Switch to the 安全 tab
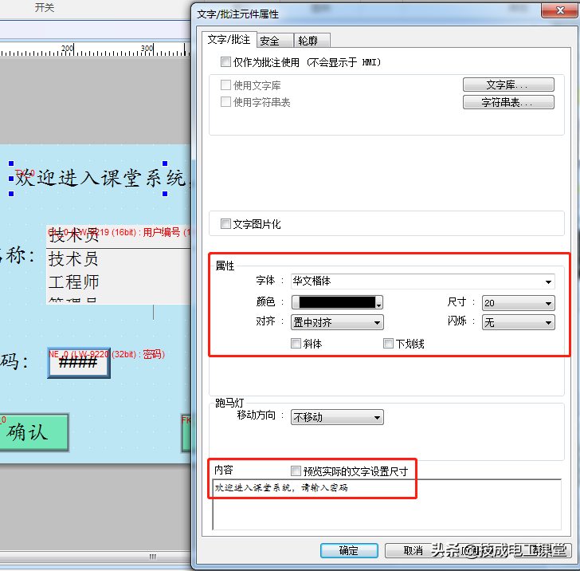The width and height of the screenshot is (580, 571). click(x=270, y=41)
